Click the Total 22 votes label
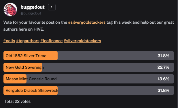The image size is (178, 108). click(18, 101)
